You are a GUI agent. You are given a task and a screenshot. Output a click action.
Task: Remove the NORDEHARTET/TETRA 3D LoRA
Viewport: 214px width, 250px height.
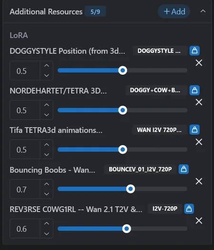tap(199, 102)
